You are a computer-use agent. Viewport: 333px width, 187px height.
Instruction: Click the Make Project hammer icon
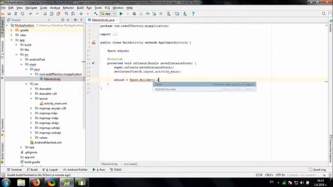[x=96, y=14]
